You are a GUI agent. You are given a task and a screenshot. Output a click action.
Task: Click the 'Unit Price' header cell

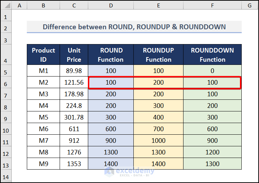tap(74, 55)
